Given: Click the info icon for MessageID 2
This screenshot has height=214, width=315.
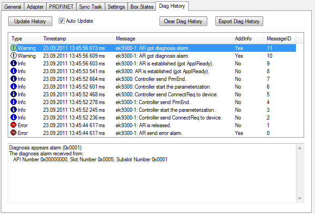Looking at the screenshot, I should [13, 117].
